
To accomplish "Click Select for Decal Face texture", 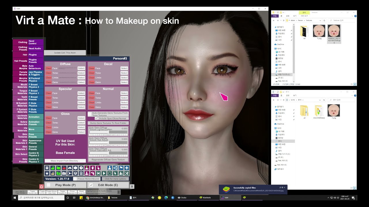I will (124, 68).
